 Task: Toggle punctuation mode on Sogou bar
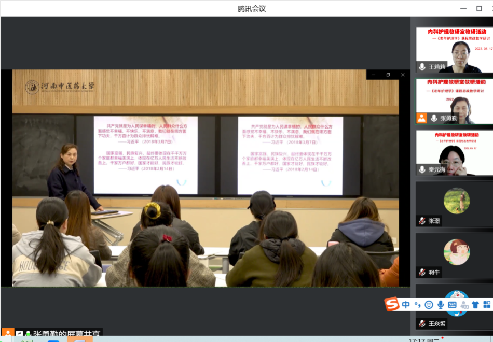(417, 305)
